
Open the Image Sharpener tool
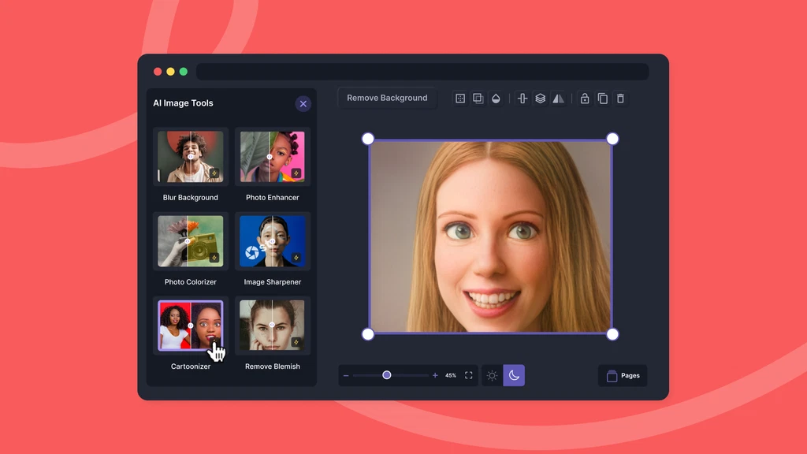coord(272,241)
